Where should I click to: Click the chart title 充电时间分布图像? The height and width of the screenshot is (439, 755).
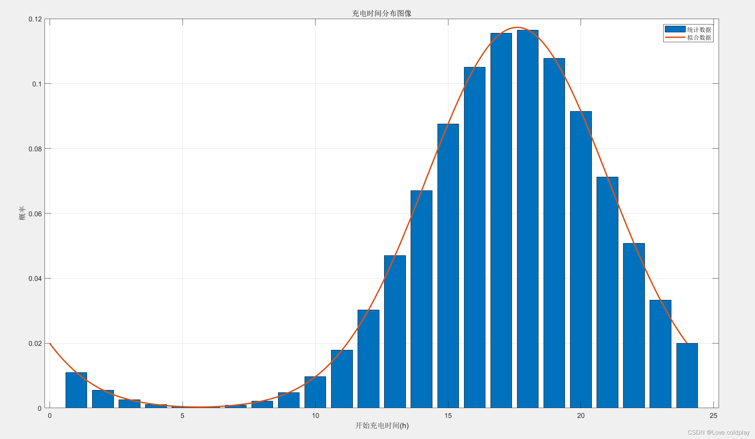coord(382,13)
